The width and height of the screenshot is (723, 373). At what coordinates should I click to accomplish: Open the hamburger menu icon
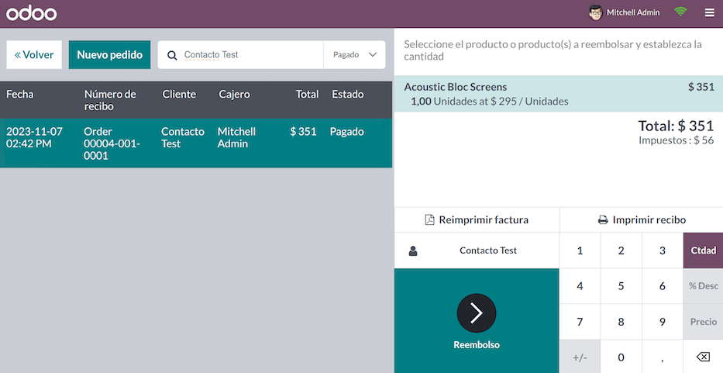pos(710,12)
